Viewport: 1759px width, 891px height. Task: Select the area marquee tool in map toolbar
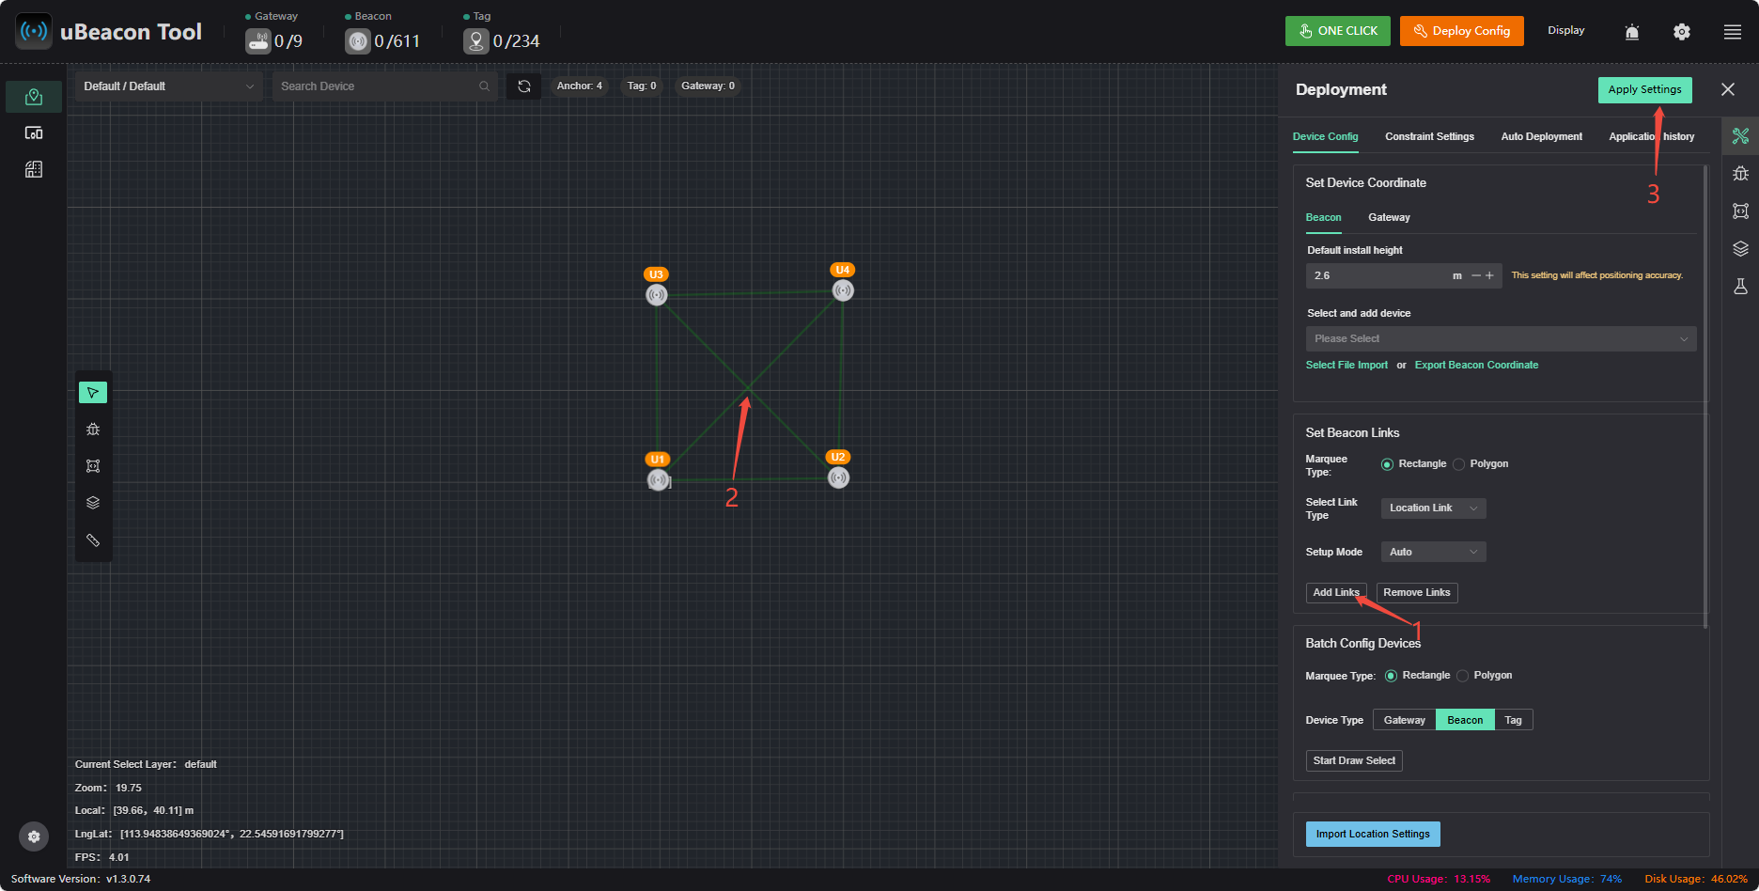coord(93,466)
